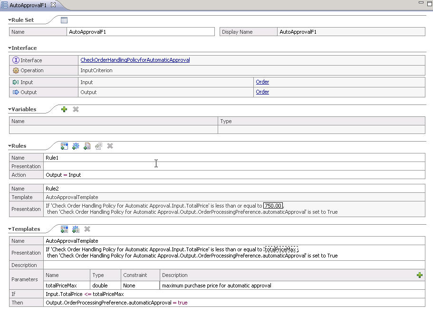Image resolution: width=433 pixels, height=314 pixels.
Task: Click first add icon in Rules toolbar
Action: click(64, 146)
